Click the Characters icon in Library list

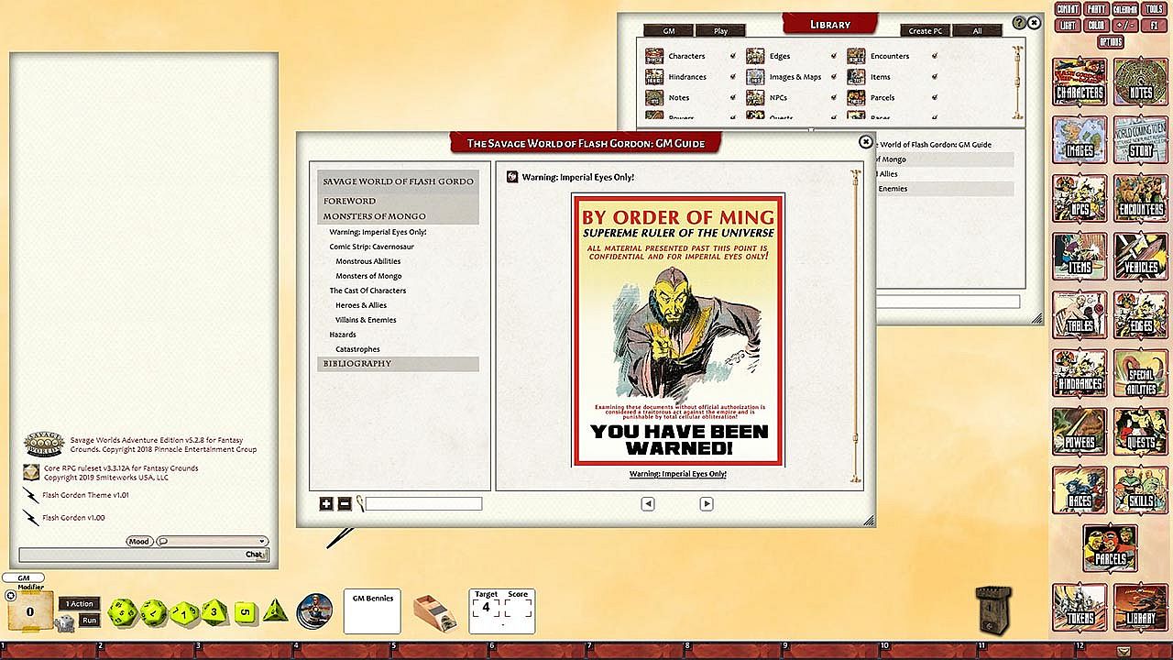tap(654, 56)
